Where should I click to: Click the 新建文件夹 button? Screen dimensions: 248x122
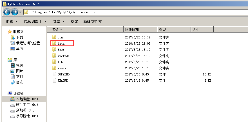tap(93, 22)
